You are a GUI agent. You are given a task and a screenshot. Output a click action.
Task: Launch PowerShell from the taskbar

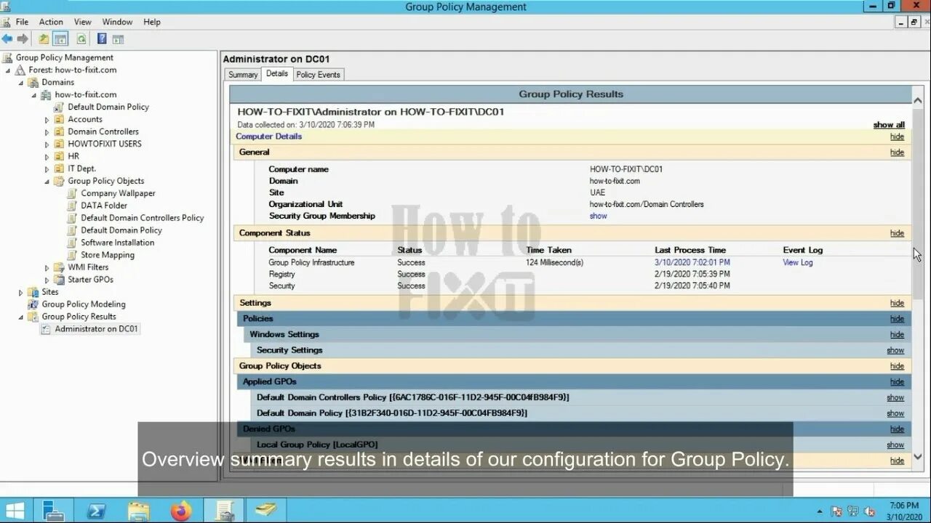[96, 510]
